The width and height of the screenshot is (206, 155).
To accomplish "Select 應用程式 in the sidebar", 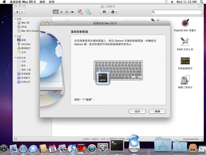I will pyautogui.click(x=24, y=48).
